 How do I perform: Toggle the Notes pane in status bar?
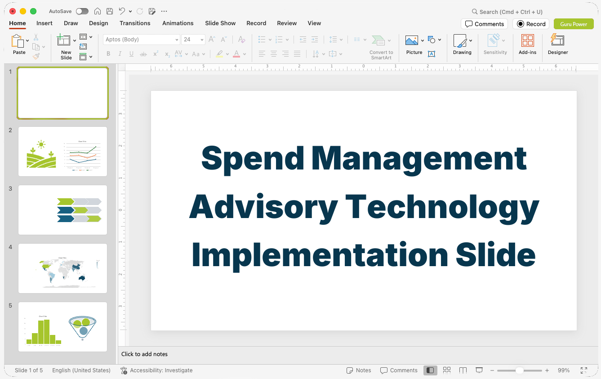pyautogui.click(x=359, y=370)
